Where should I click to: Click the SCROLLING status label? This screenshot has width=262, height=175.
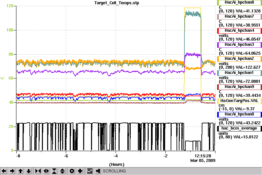(x=114, y=171)
